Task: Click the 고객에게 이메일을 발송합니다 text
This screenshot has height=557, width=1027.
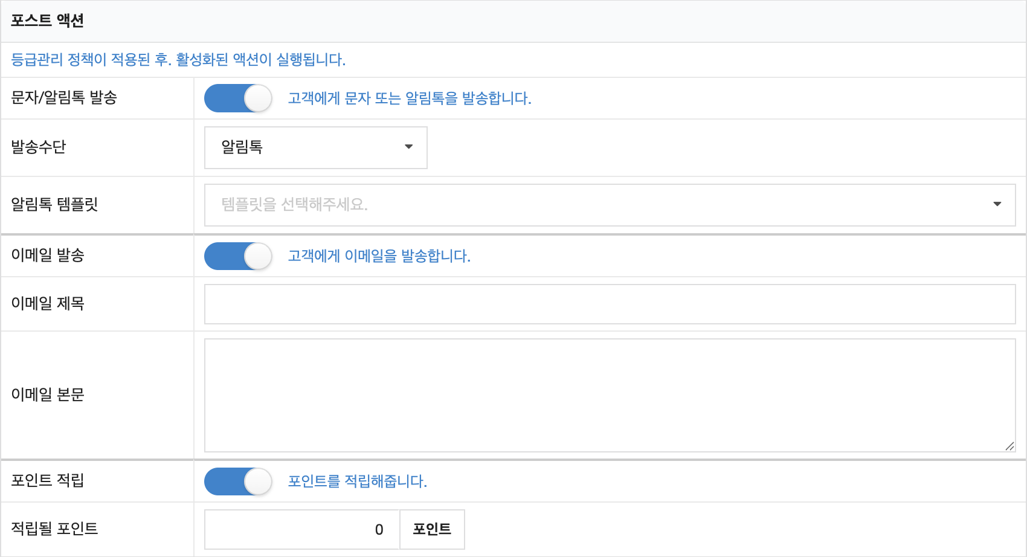Action: coord(379,256)
